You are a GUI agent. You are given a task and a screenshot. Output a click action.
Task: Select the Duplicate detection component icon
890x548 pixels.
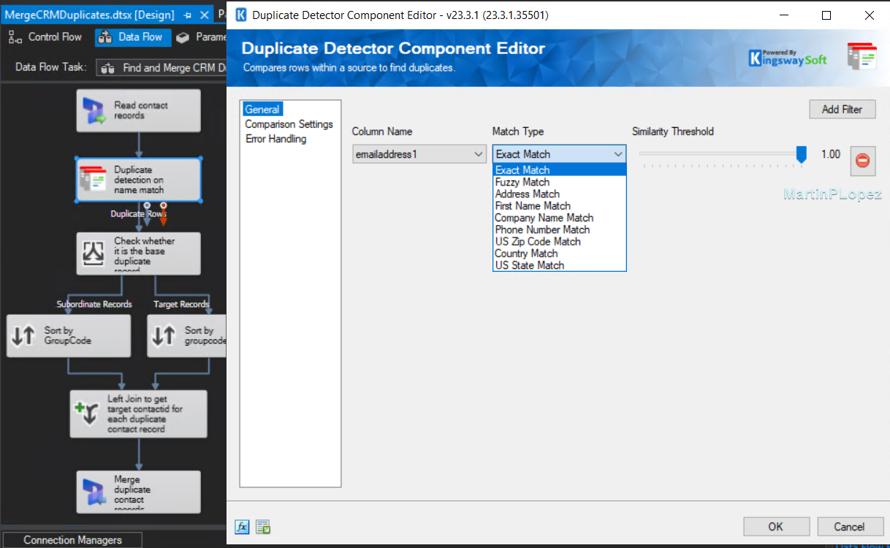(x=94, y=180)
